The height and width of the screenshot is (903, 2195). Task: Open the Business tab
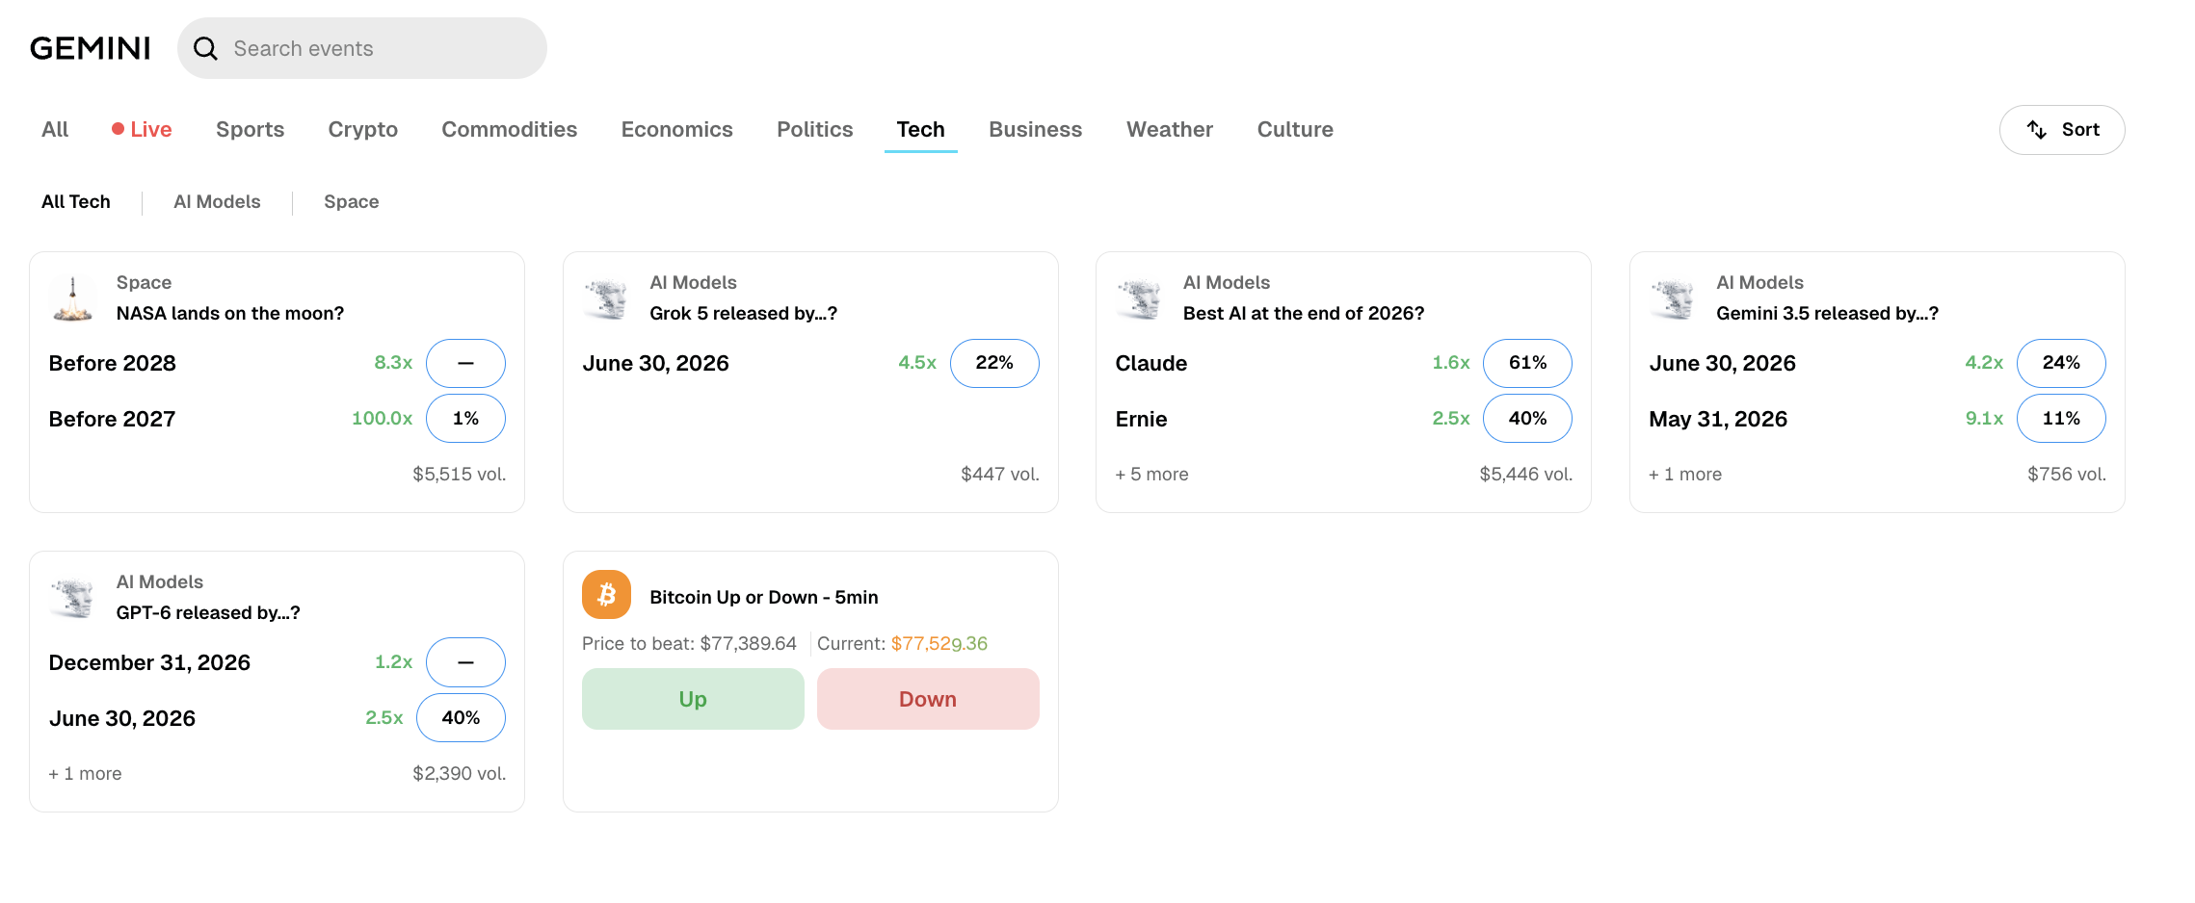(x=1036, y=129)
